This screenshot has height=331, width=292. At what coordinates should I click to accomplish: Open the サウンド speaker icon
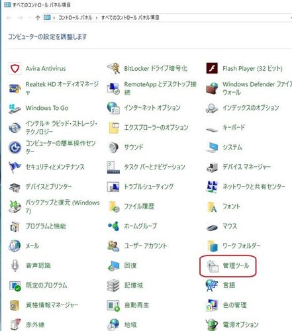click(x=113, y=147)
